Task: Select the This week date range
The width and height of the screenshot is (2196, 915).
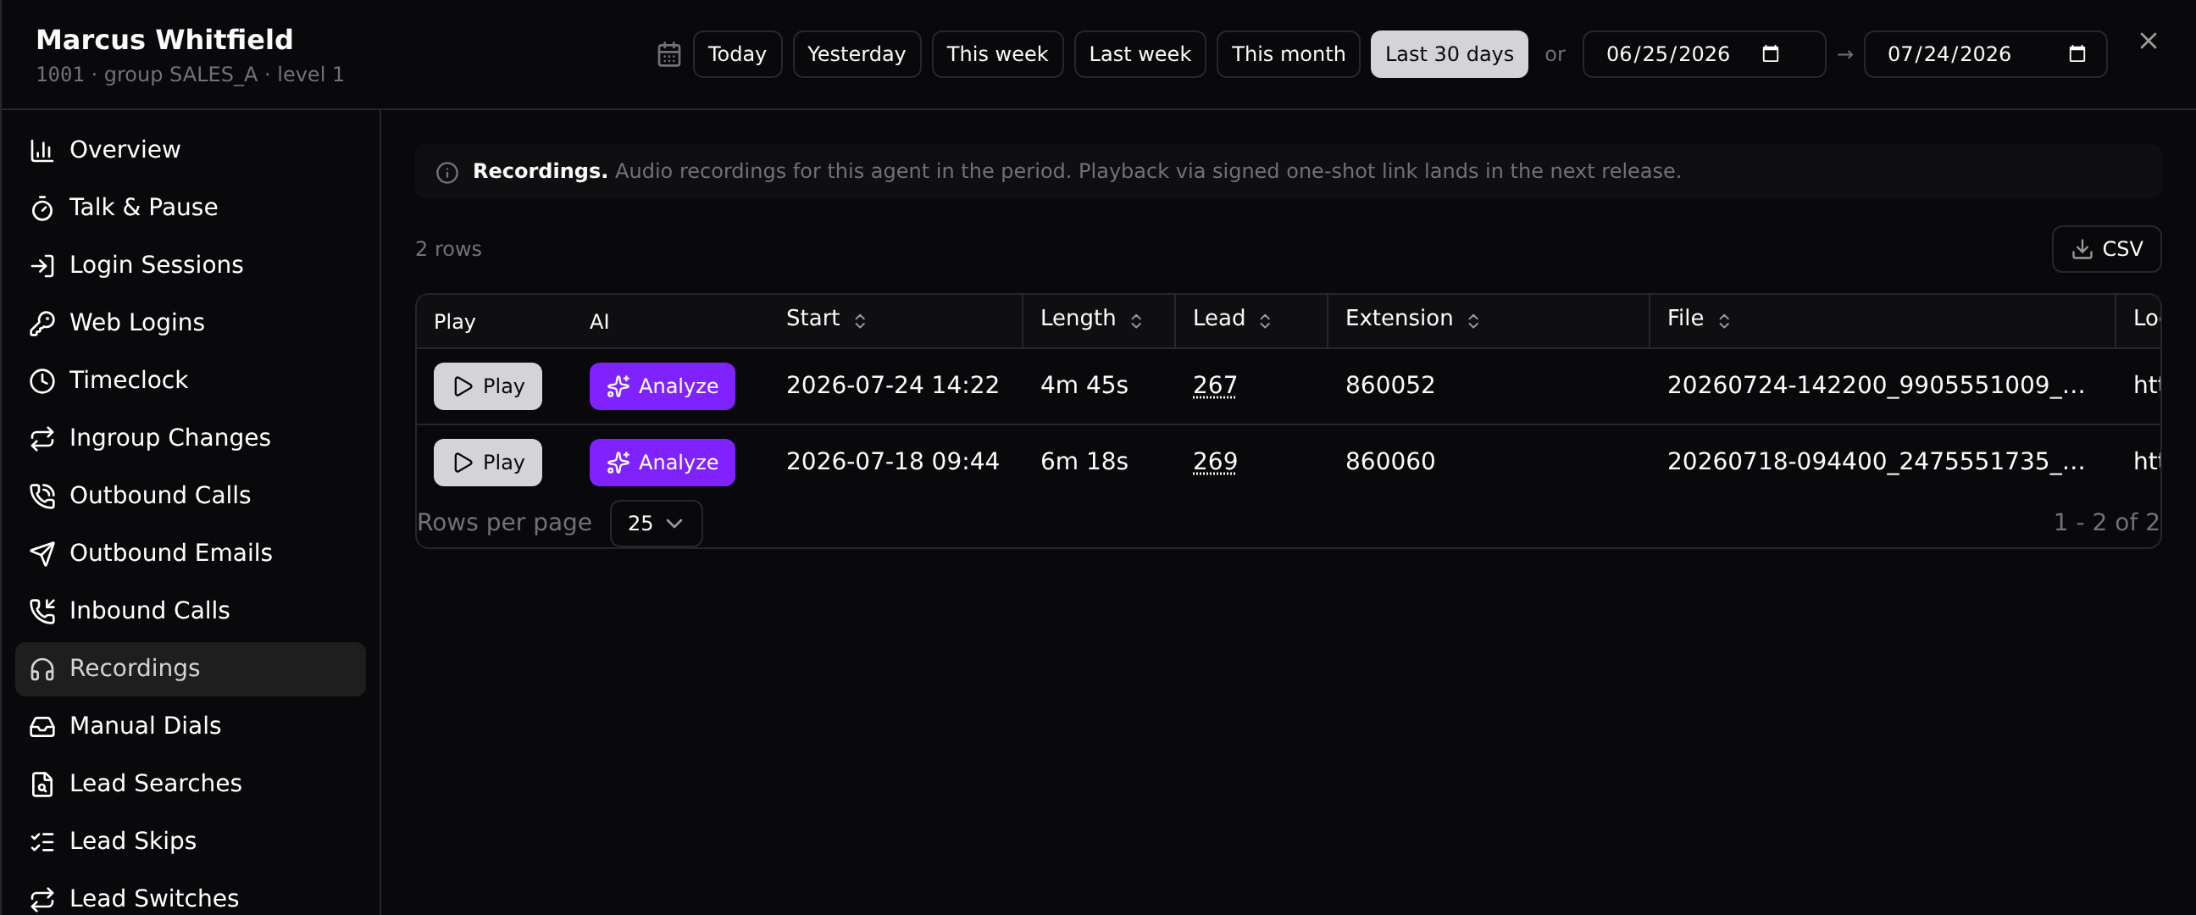Action: tap(996, 54)
